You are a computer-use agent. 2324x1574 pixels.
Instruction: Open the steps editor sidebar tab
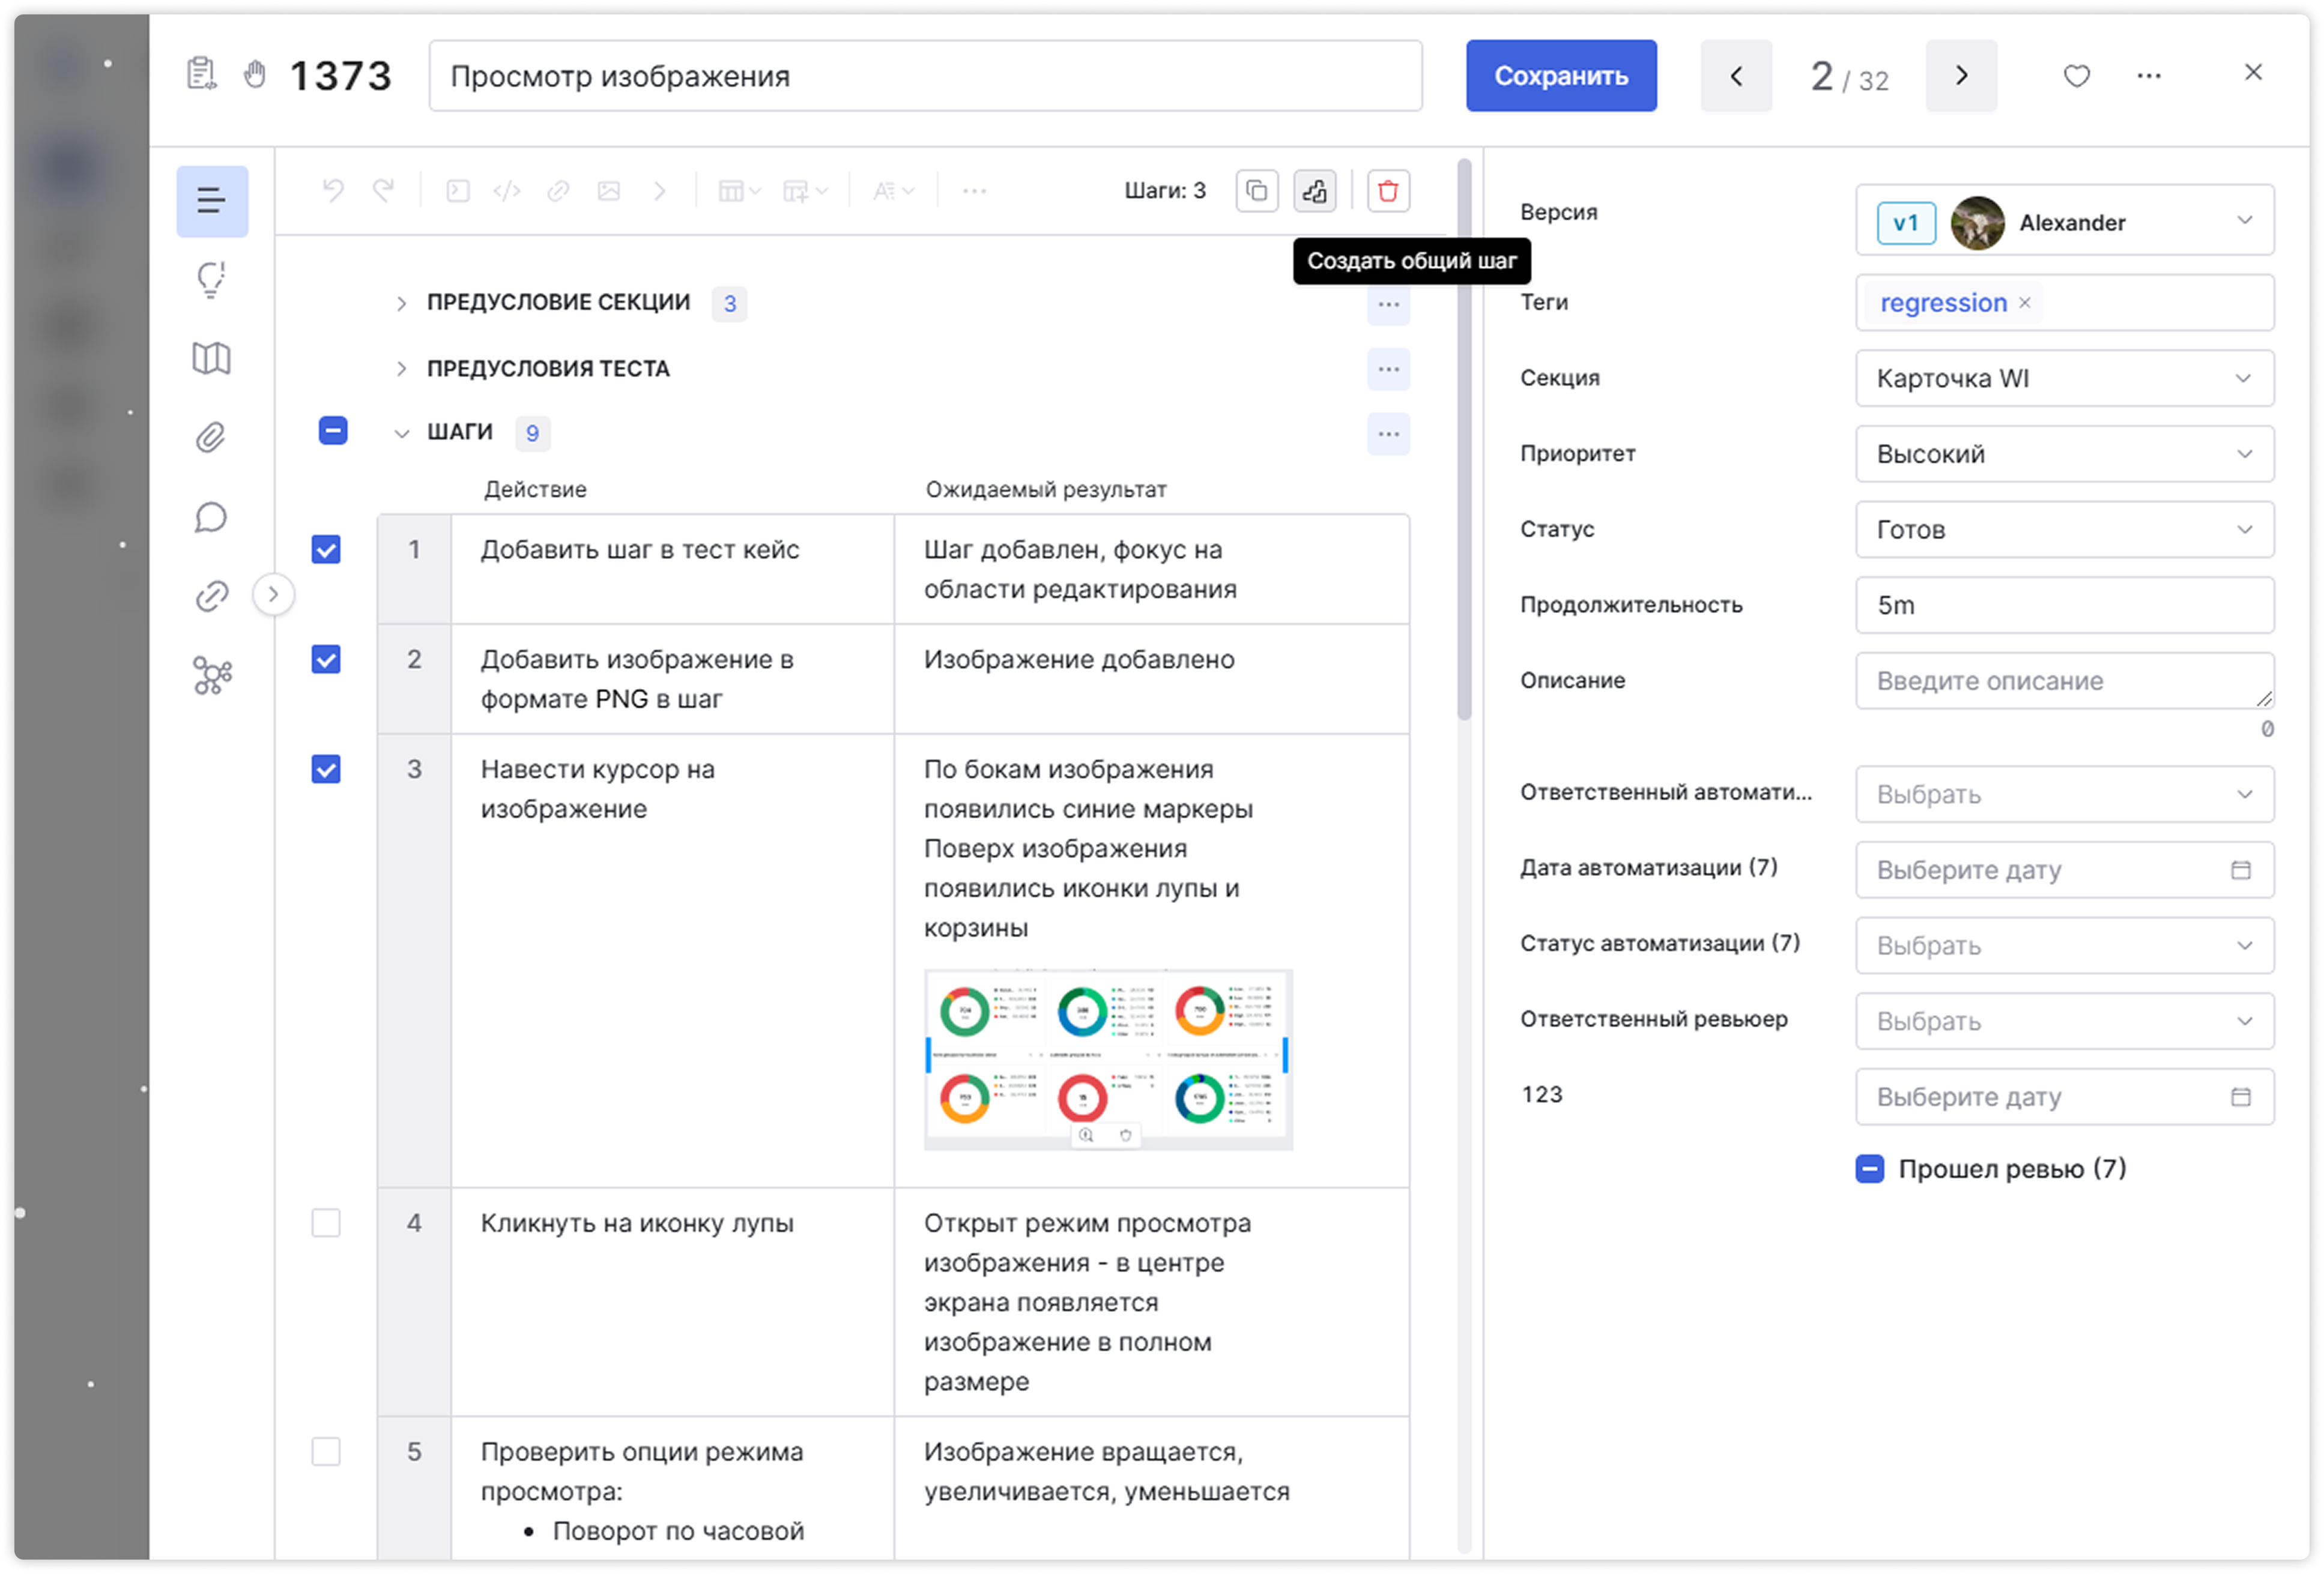pyautogui.click(x=212, y=201)
